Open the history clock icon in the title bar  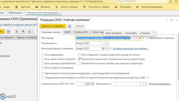(x=176, y=1)
